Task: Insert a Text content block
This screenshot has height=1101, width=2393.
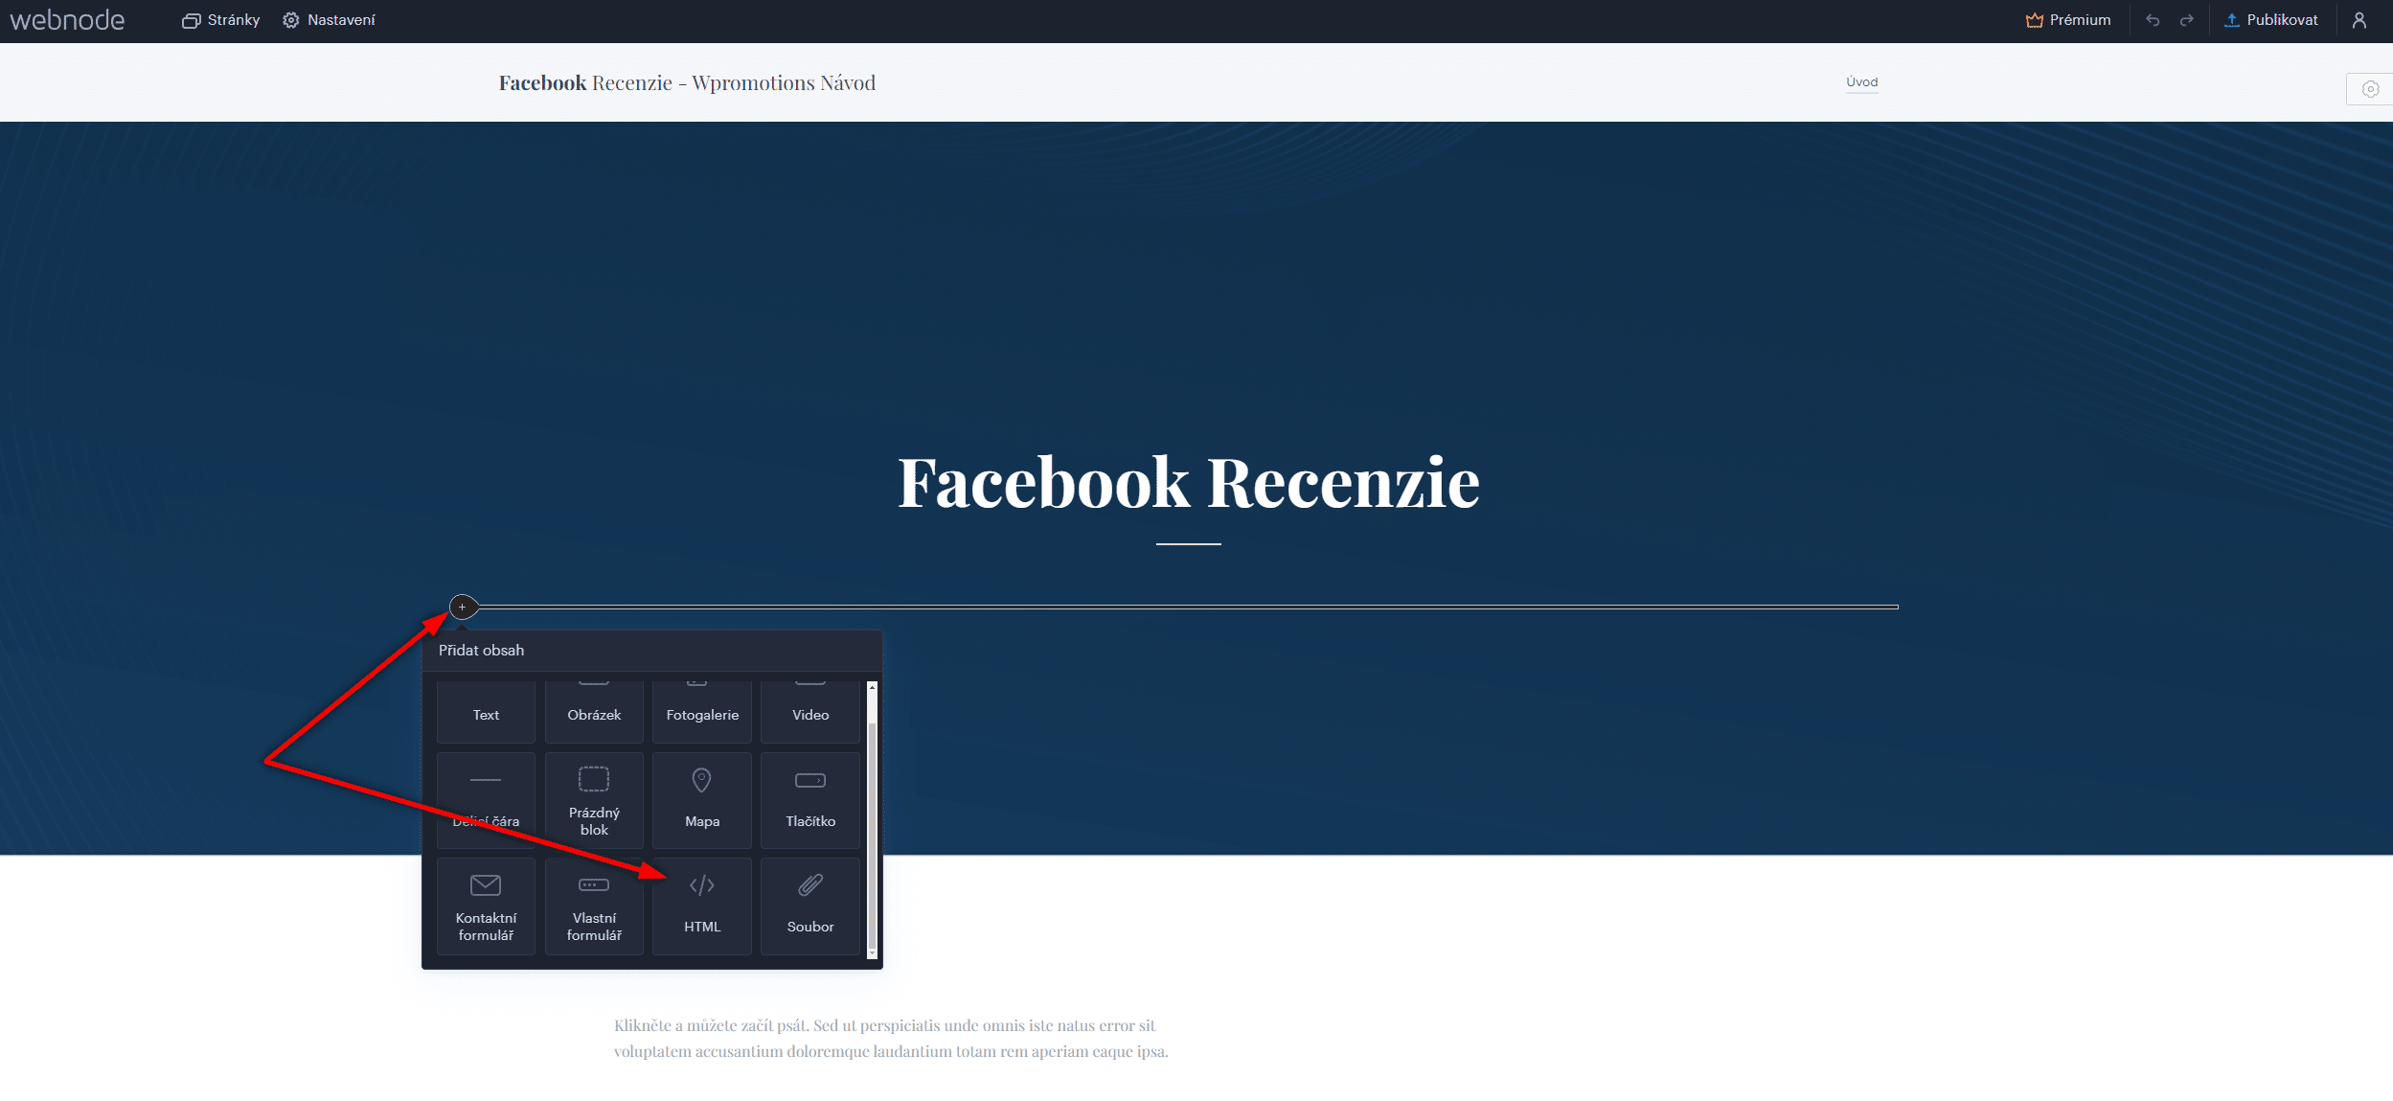Action: pyautogui.click(x=486, y=712)
